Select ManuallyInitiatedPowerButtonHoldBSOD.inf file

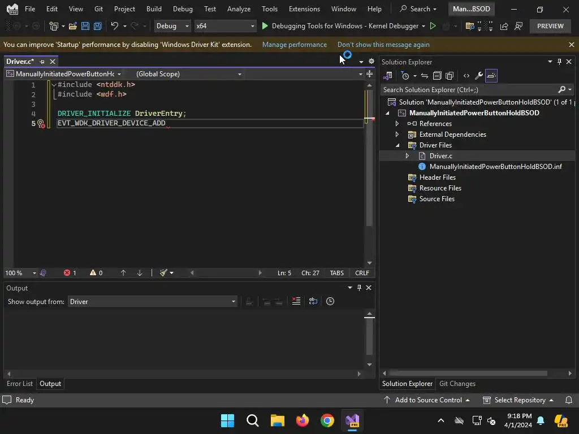pyautogui.click(x=495, y=167)
